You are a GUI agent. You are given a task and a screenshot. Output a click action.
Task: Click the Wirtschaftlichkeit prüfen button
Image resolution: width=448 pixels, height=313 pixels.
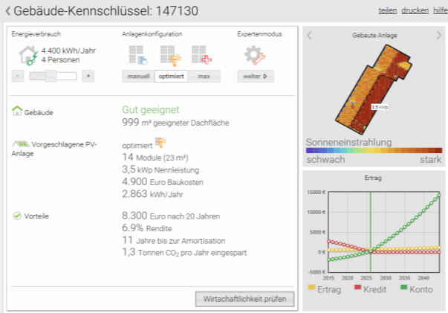point(244,299)
